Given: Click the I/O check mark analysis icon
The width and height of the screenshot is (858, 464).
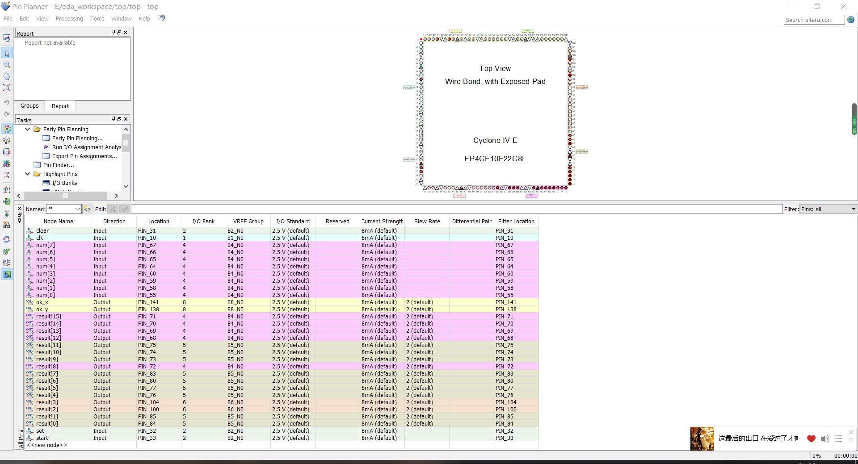Looking at the screenshot, I should tap(7, 251).
